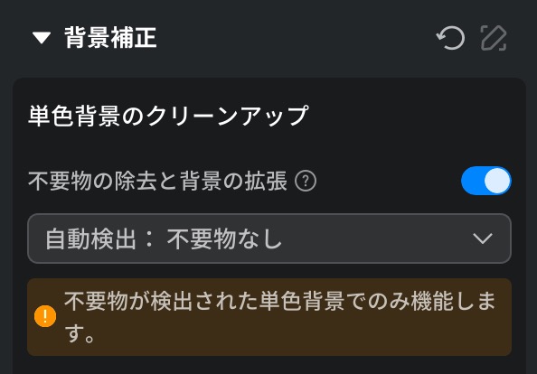
Task: Turn off the blue toggle switch
Action: click(x=486, y=181)
